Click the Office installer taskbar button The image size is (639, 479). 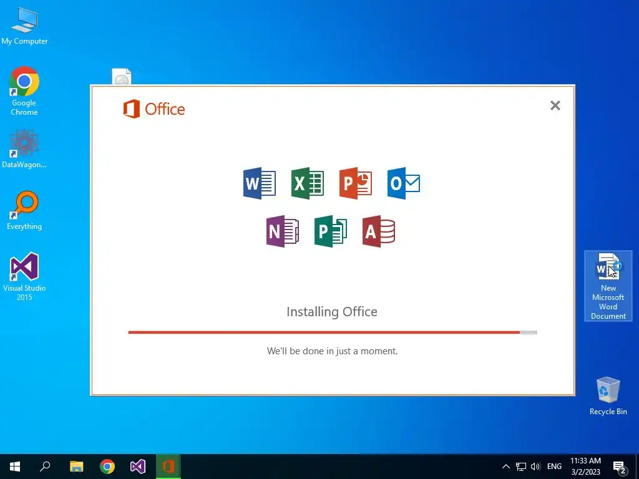168,467
